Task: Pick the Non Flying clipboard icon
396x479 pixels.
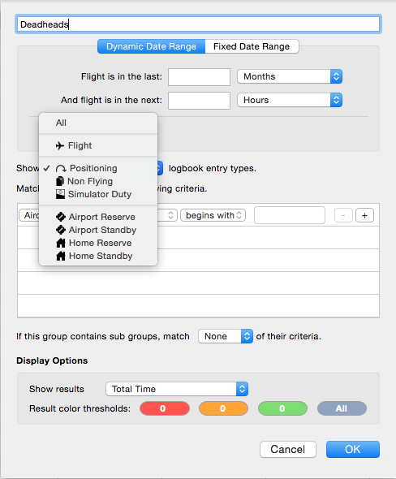Action: tap(60, 181)
